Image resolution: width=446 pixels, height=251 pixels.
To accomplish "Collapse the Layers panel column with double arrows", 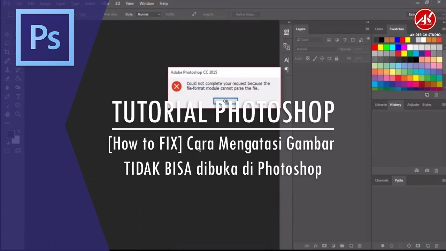I will coord(367,22).
